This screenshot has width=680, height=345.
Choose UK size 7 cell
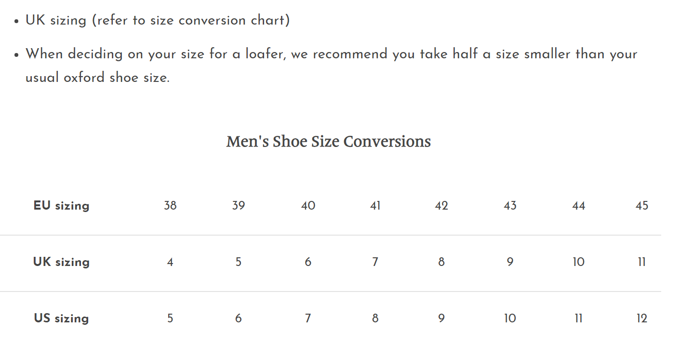(375, 262)
